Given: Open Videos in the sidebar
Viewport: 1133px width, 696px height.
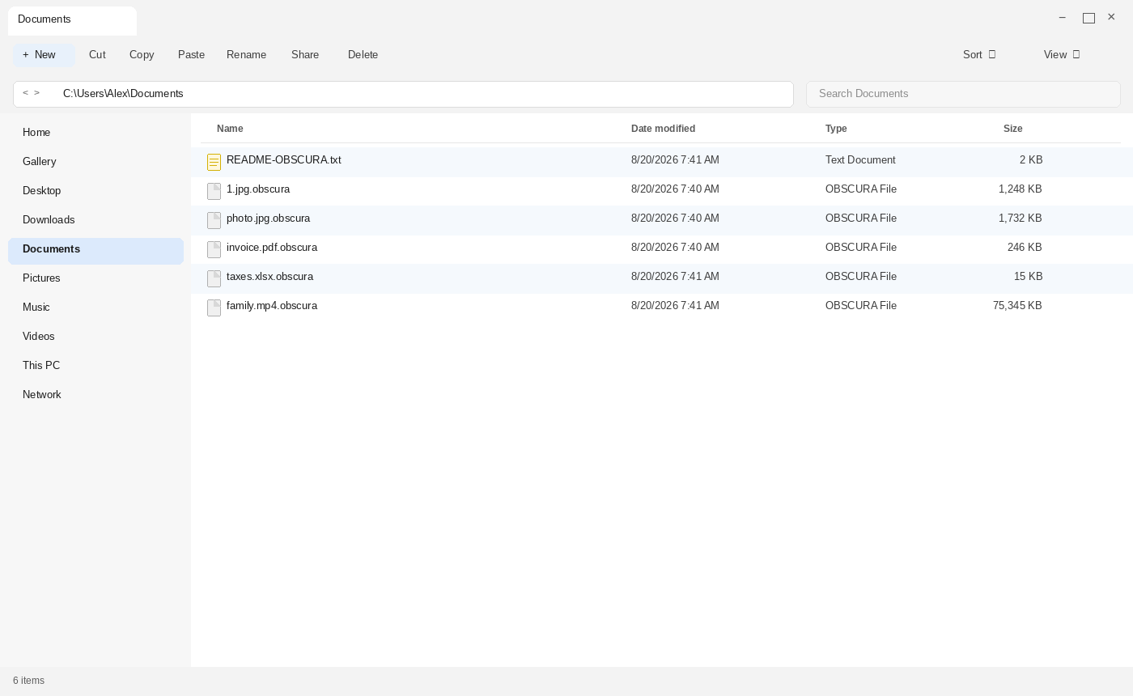Looking at the screenshot, I should [x=95, y=337].
